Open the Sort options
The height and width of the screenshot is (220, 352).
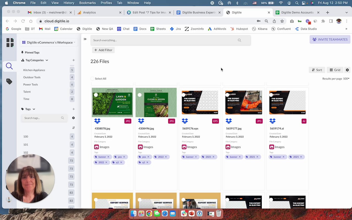click(317, 70)
